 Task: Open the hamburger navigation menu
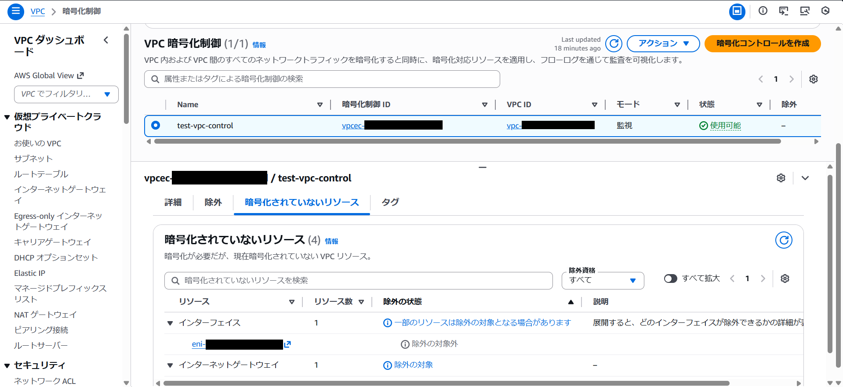(x=15, y=11)
